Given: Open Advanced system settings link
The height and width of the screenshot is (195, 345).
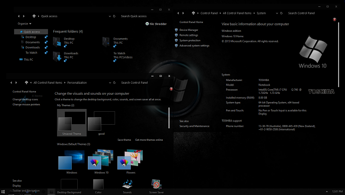Looking at the screenshot, I should point(194,46).
